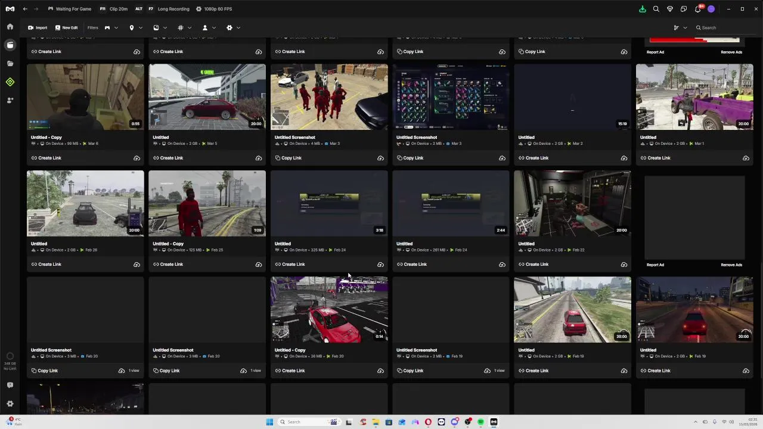Open Spotify from the Windows taskbar
Viewport: 763px width, 429px height.
[480, 422]
